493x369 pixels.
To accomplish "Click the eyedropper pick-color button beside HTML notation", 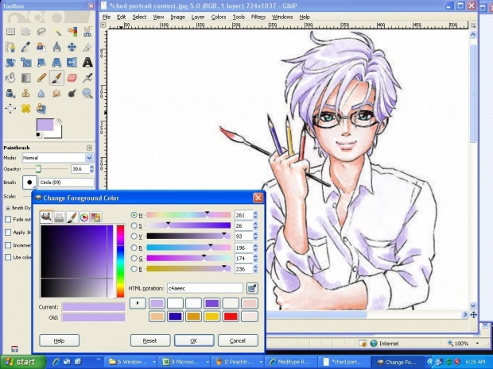I will coord(252,288).
